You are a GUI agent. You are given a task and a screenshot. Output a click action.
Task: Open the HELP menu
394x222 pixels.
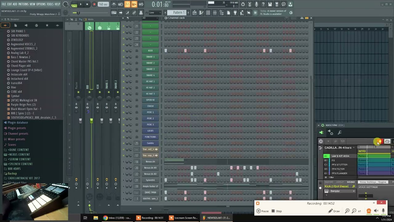[57, 4]
